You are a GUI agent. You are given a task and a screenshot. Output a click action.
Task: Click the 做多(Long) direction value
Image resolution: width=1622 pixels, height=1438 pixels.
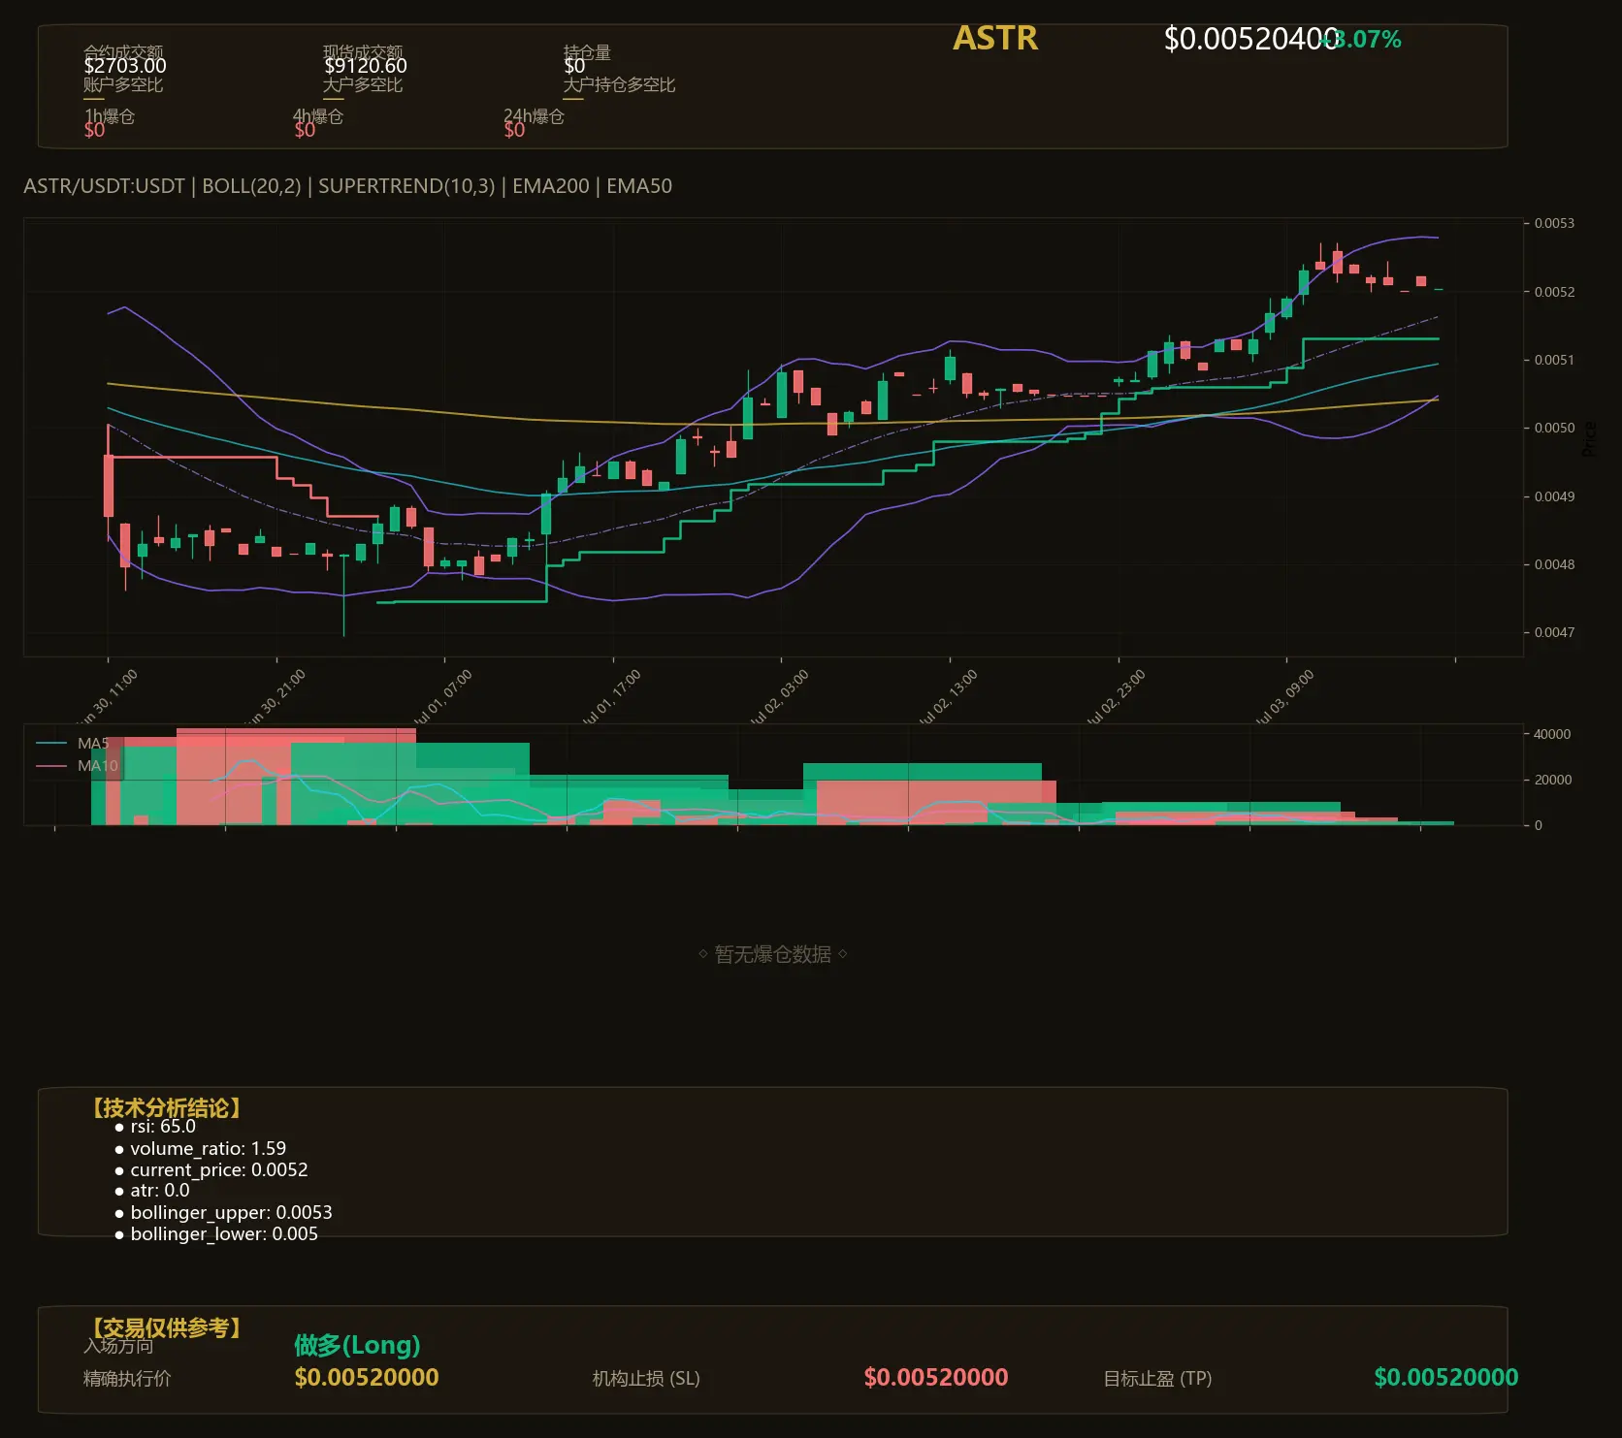(357, 1346)
